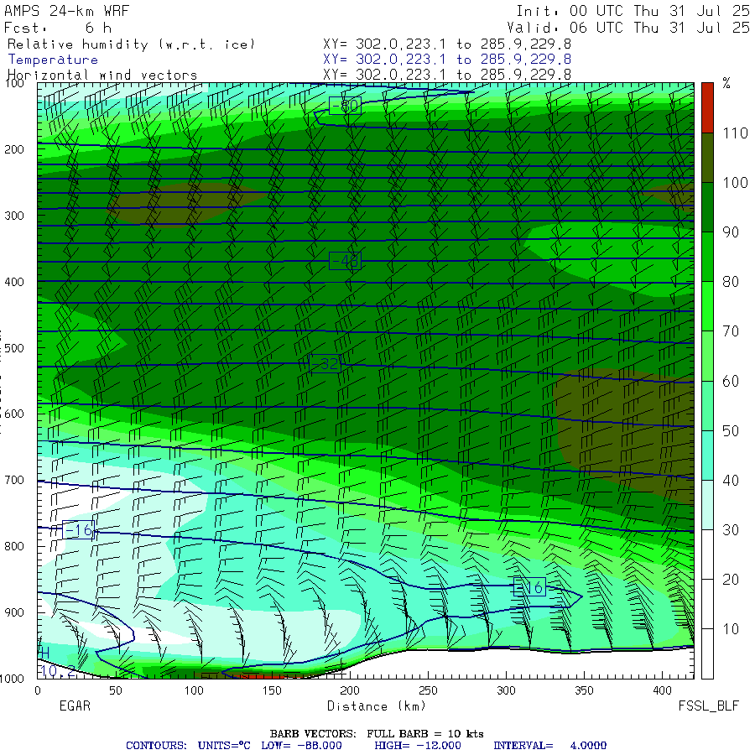Click the blue XY coordinates line for Temperature
The image size is (755, 755).
pos(447,60)
